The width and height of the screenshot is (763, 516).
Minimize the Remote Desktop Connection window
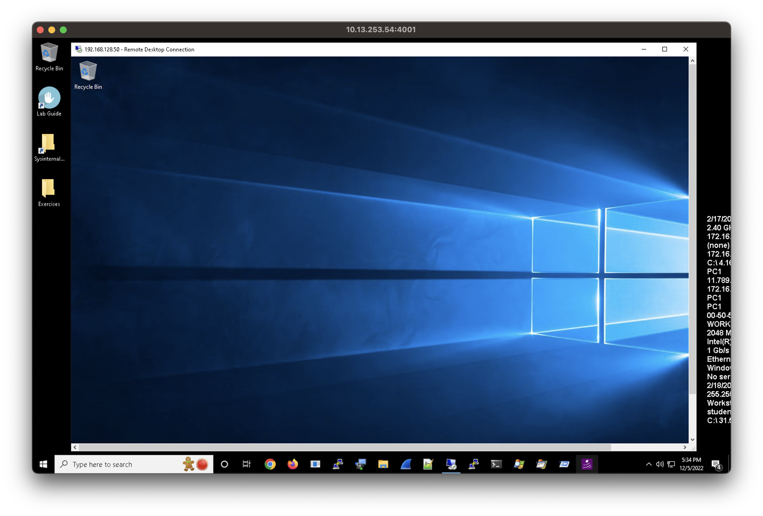point(643,49)
